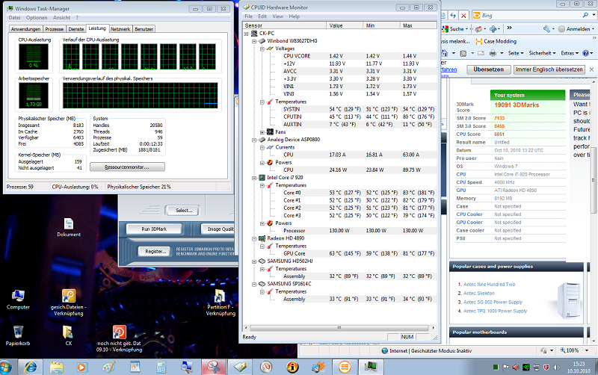Open the Sicherheit dropdown menu
This screenshot has width=598, height=375.
[x=542, y=53]
